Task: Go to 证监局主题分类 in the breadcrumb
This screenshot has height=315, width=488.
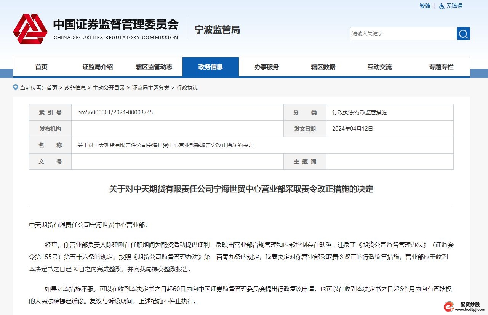Action: coord(151,88)
